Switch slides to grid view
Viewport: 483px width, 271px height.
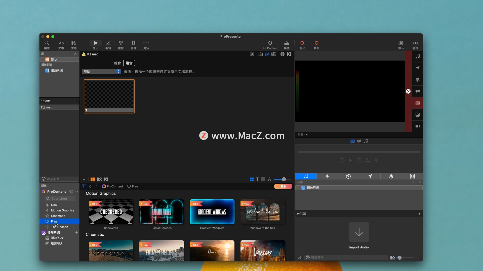coord(252,179)
